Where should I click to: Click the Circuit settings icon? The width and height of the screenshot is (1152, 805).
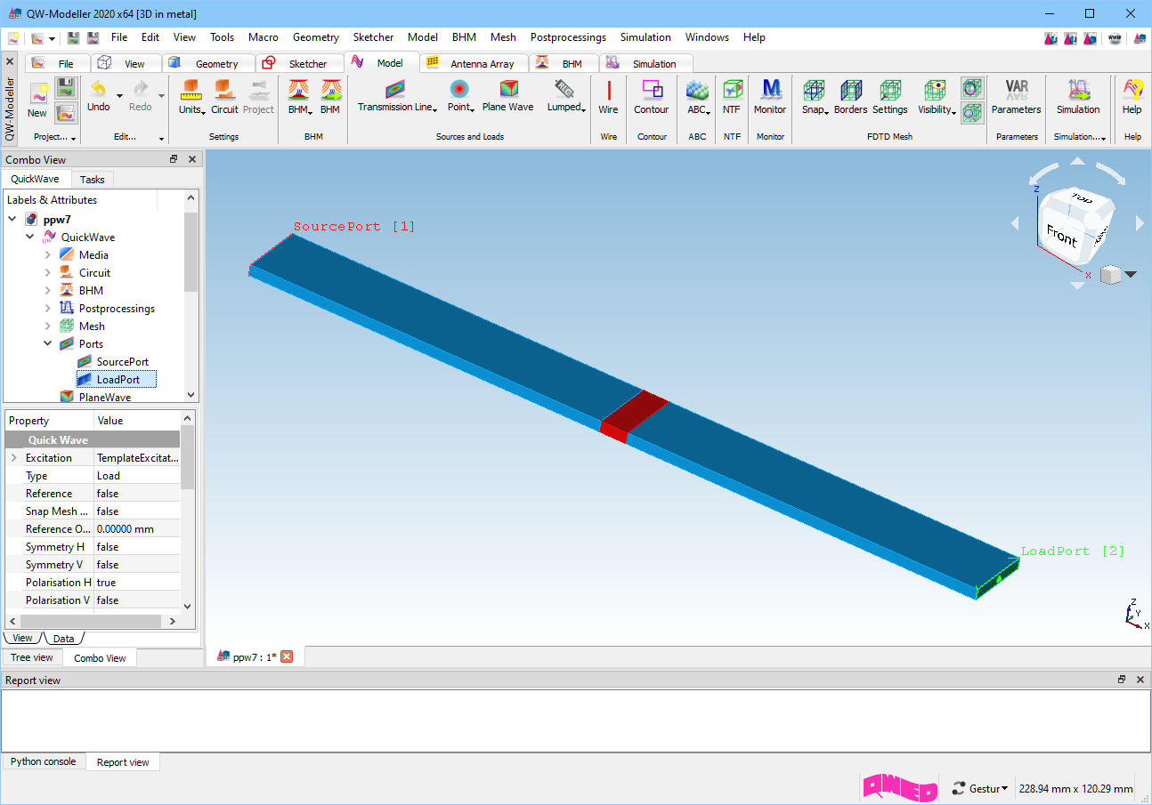[x=224, y=90]
